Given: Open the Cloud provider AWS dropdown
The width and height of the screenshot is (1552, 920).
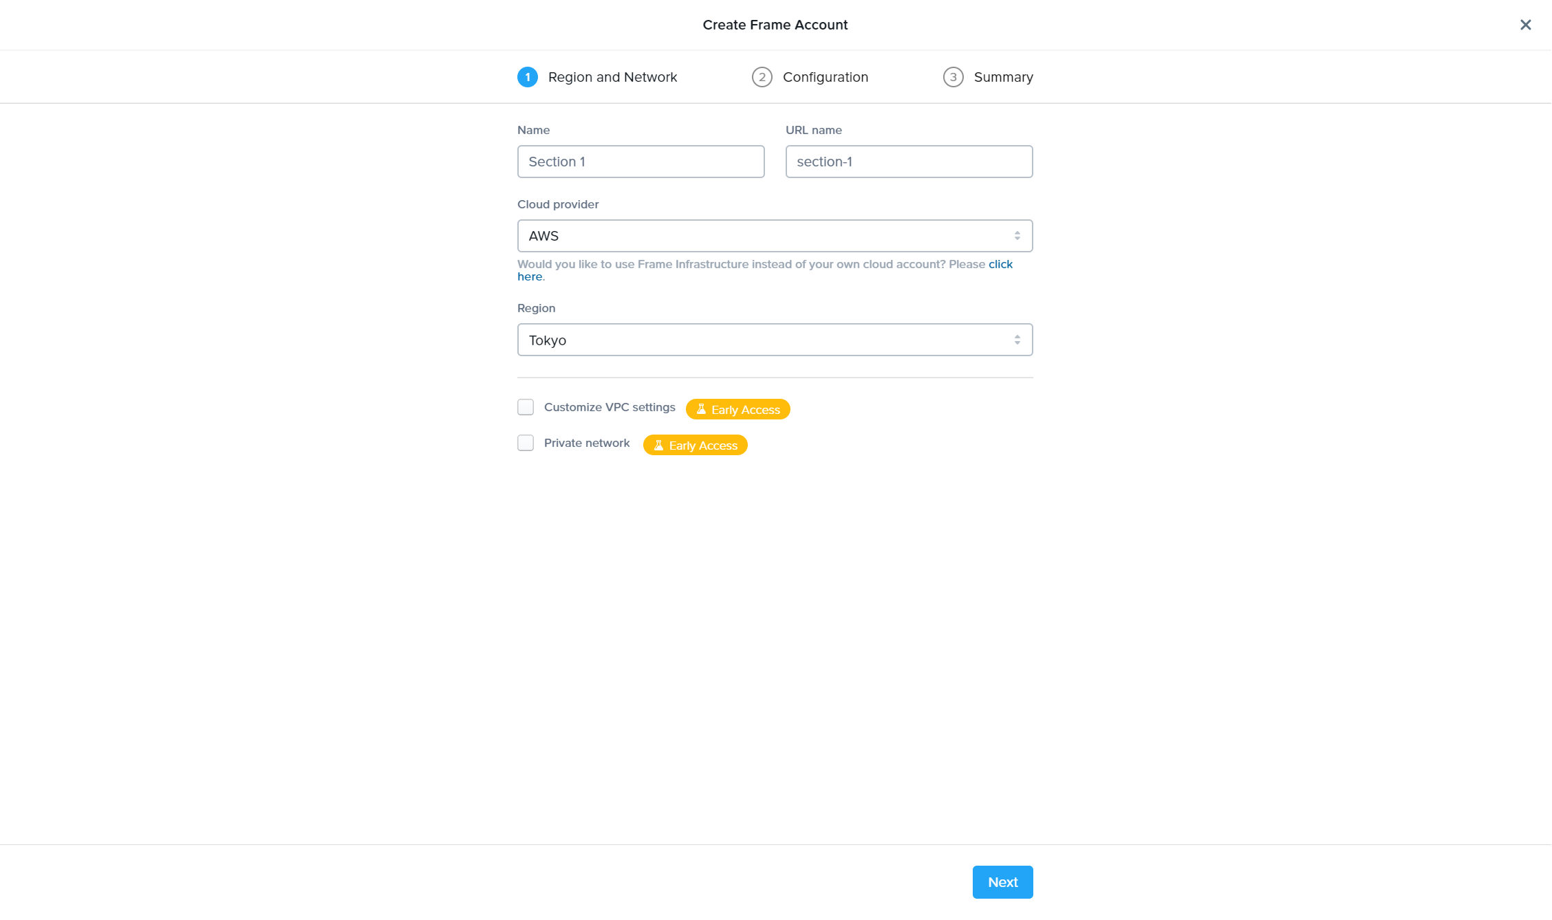Looking at the screenshot, I should (x=775, y=236).
